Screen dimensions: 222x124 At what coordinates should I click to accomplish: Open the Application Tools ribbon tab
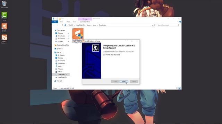click(x=85, y=22)
